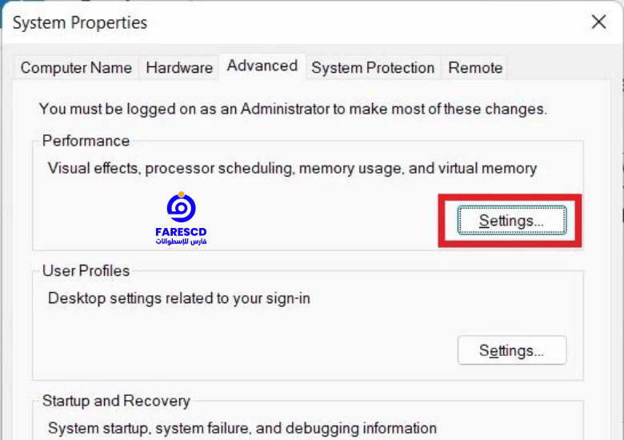
Task: Click the System Properties title bar text
Action: (x=80, y=22)
